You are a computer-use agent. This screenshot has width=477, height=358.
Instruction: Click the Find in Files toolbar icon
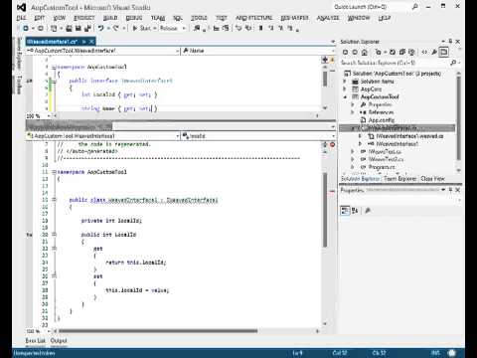pos(197,29)
